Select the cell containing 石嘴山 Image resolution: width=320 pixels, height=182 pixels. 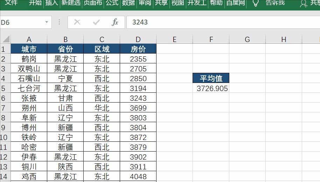pos(29,78)
